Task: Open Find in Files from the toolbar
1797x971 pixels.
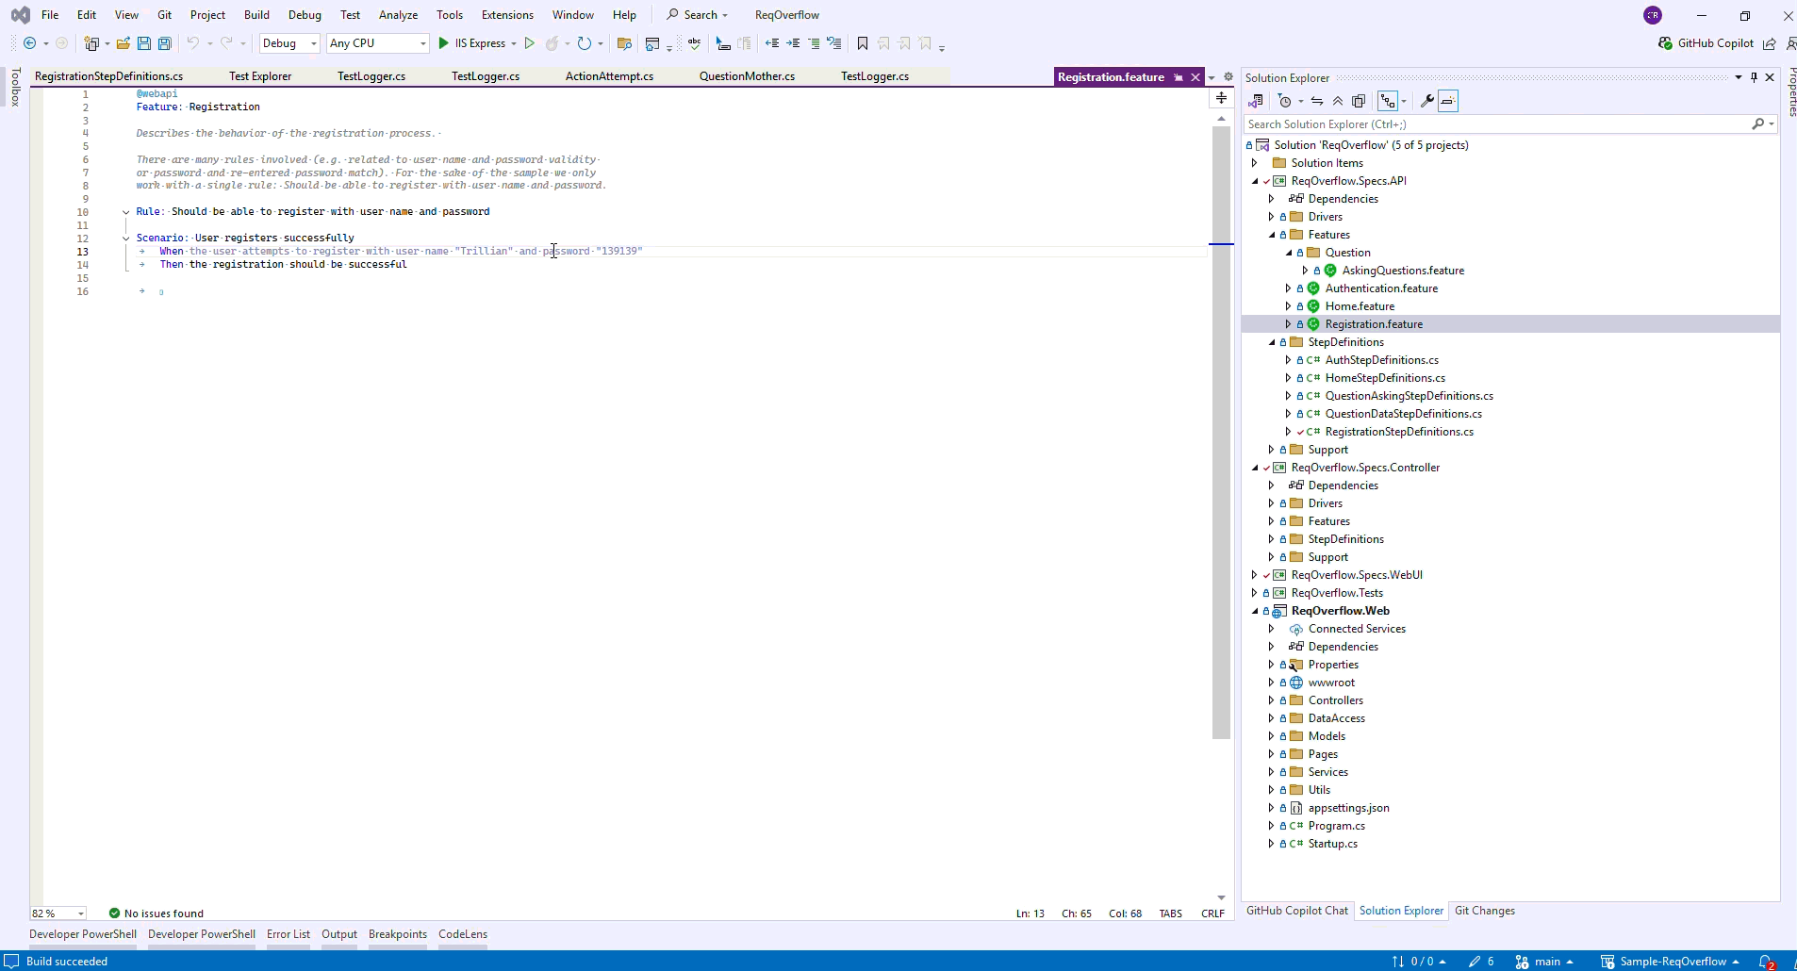Action: (x=624, y=43)
